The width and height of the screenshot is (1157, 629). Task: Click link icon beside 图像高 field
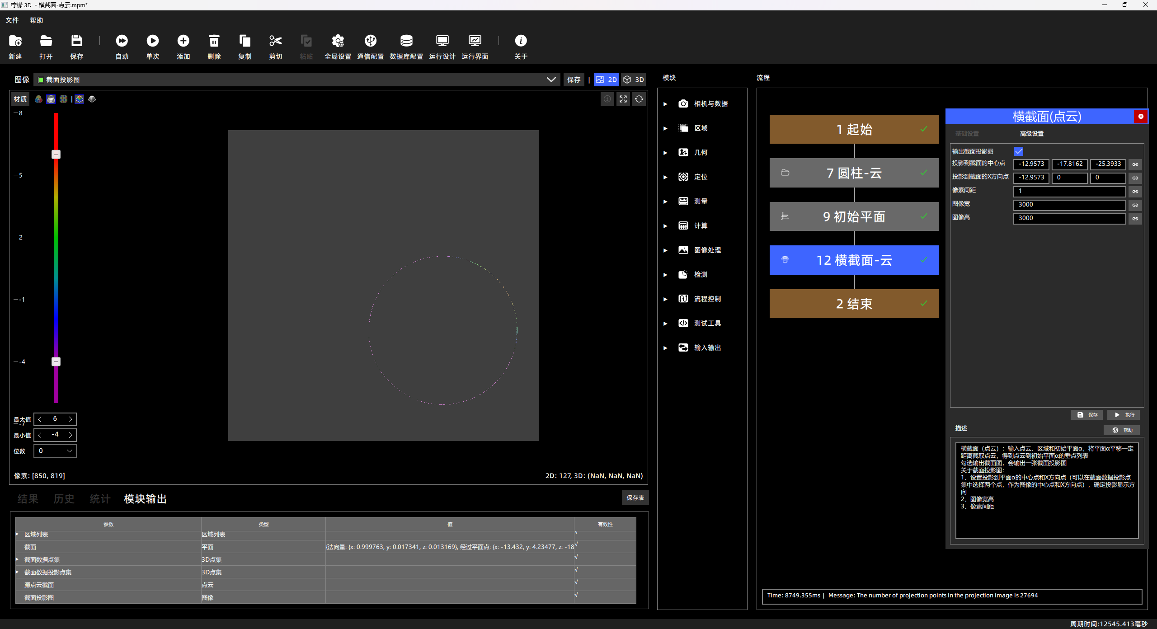click(1135, 219)
